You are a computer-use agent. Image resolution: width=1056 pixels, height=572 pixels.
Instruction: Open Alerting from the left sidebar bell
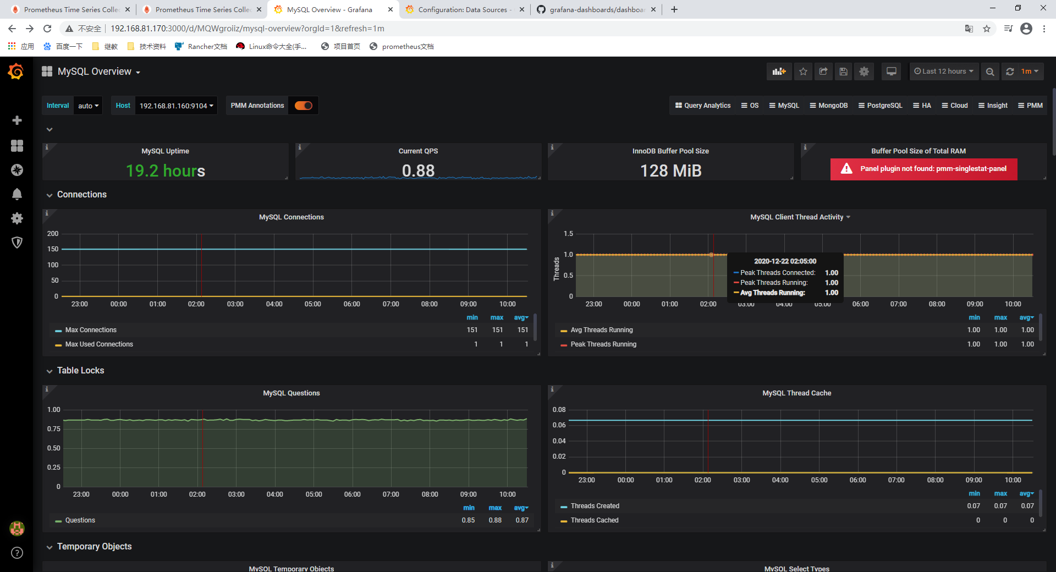tap(17, 194)
